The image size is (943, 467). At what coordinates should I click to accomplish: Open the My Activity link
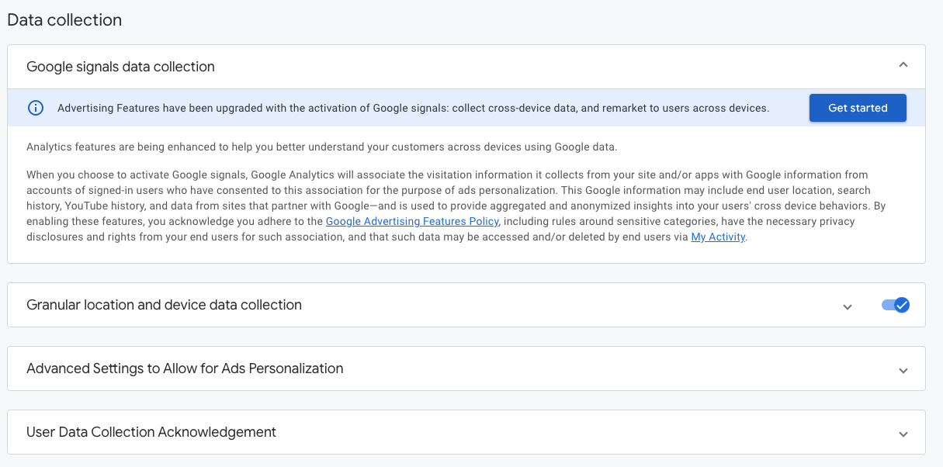[x=718, y=237]
